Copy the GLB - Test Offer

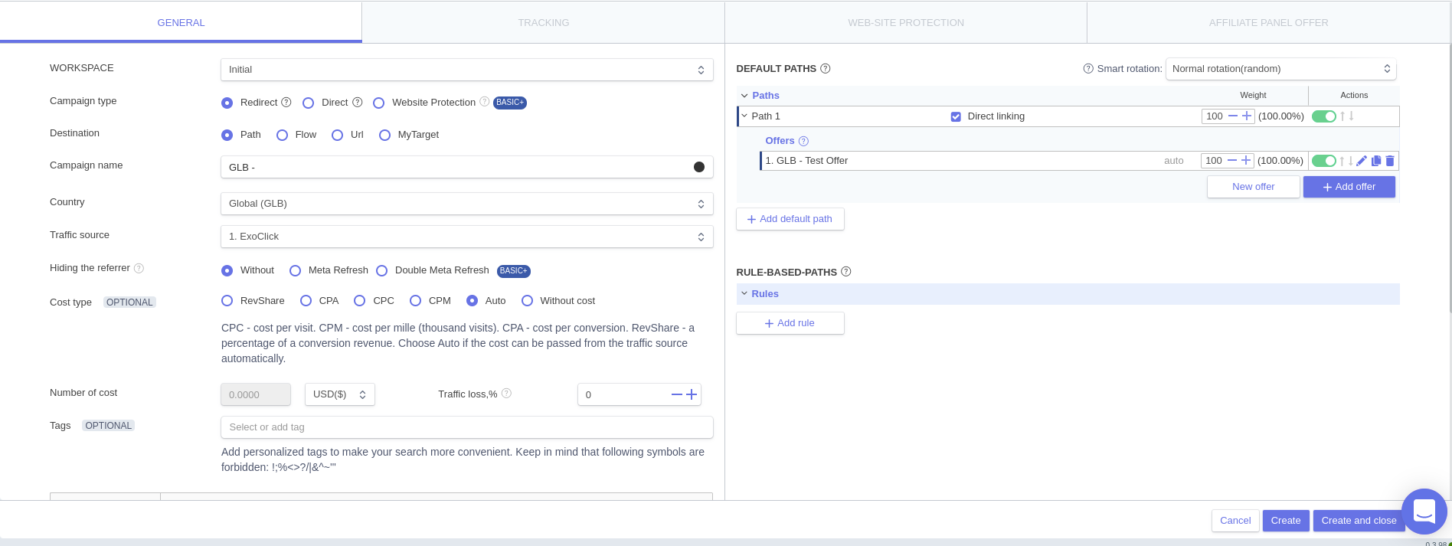coord(1376,161)
